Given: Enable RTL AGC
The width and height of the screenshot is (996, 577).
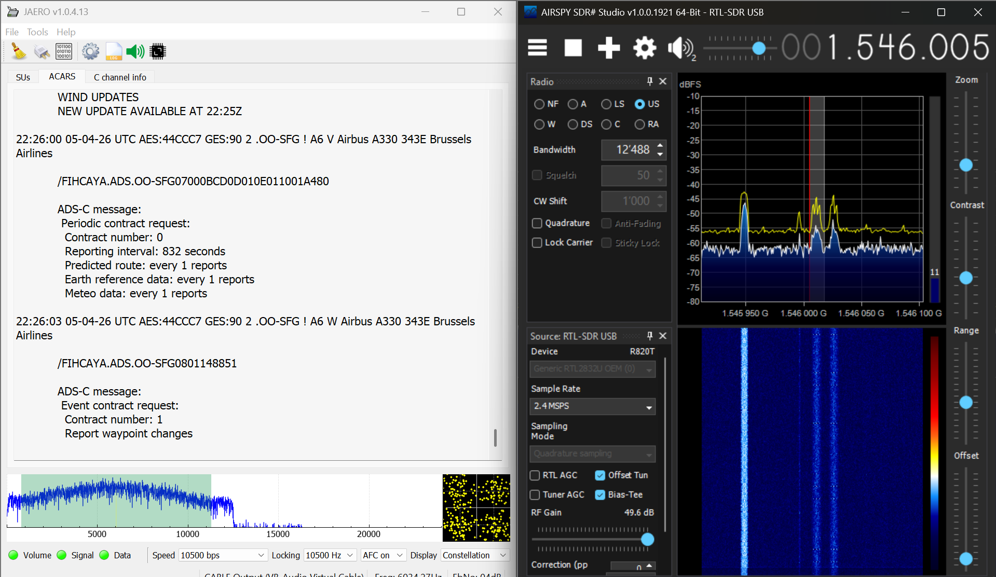Looking at the screenshot, I should click(x=535, y=475).
